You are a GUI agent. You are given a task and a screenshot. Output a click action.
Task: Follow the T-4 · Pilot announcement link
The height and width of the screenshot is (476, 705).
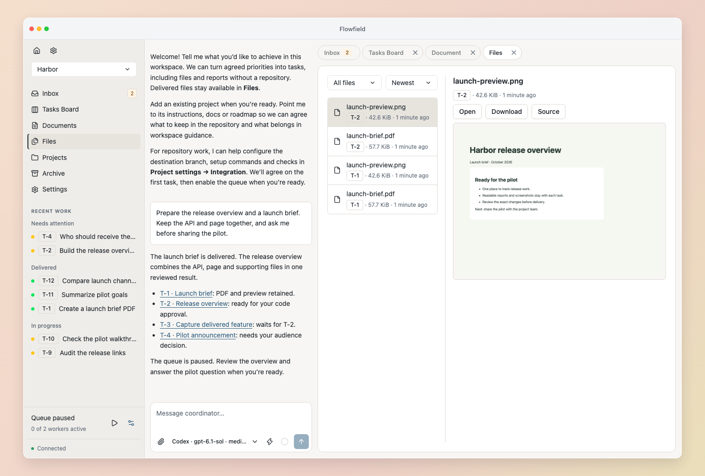tap(198, 335)
